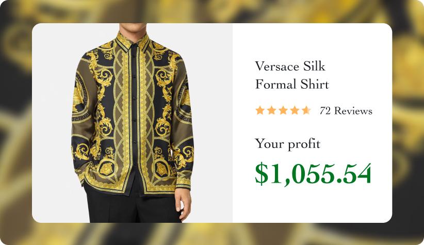Click the $1,055.54 profit amount

click(313, 174)
